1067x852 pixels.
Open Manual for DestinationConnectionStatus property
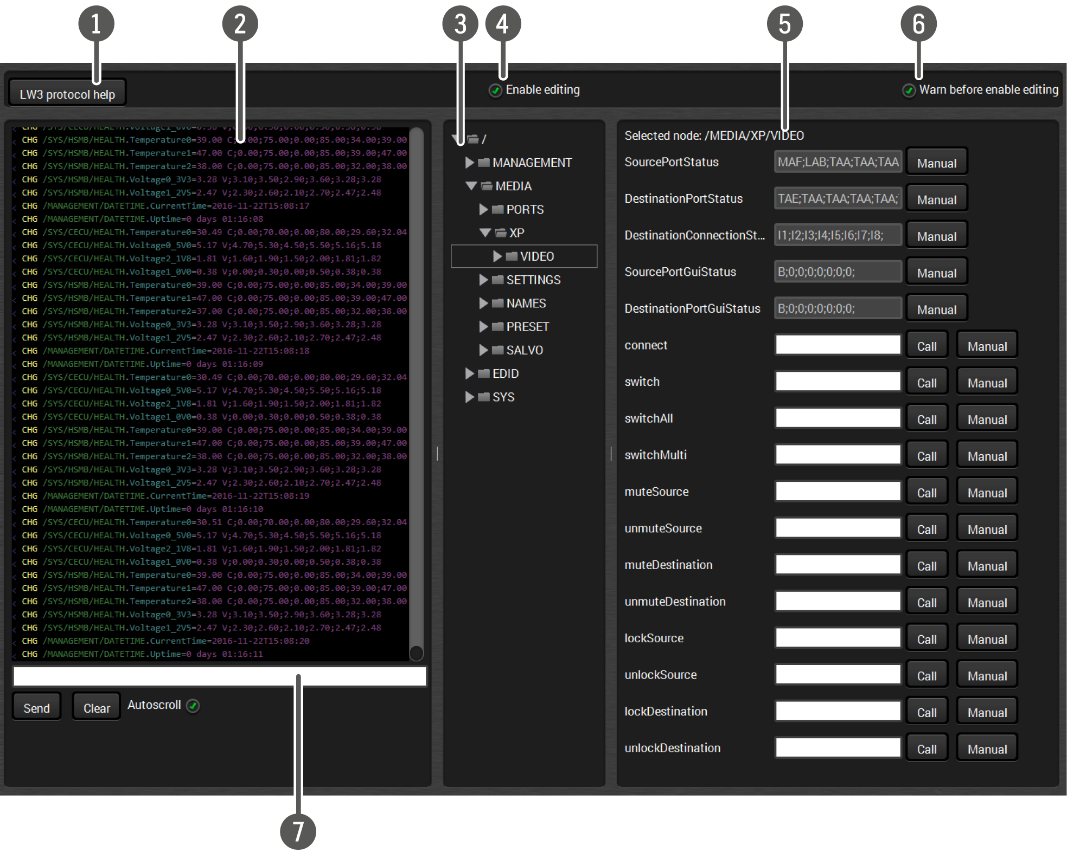936,236
